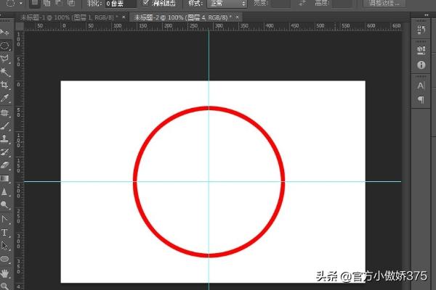Click the Add to Selection icon
This screenshot has width=436, height=290.
(47, 3)
